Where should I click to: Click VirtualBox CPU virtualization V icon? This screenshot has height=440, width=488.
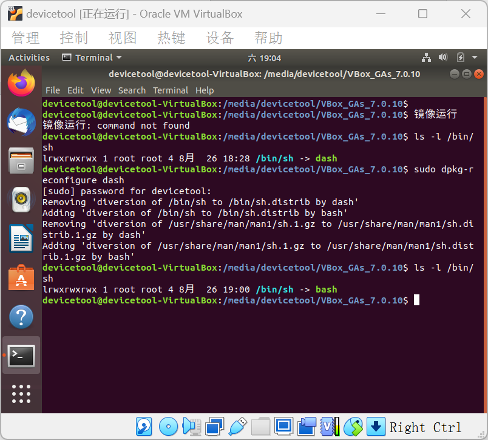[x=330, y=427]
